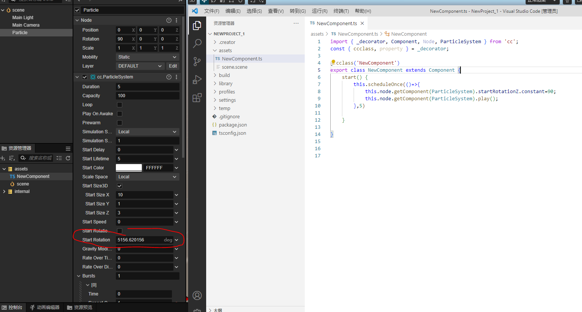
Task: Click the Accounts icon in activity bar
Action: 197,295
